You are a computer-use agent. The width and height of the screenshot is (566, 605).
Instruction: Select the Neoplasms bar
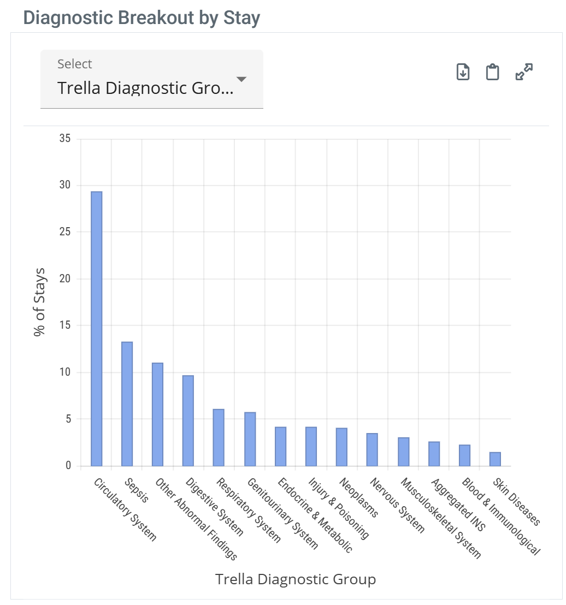pyautogui.click(x=341, y=447)
